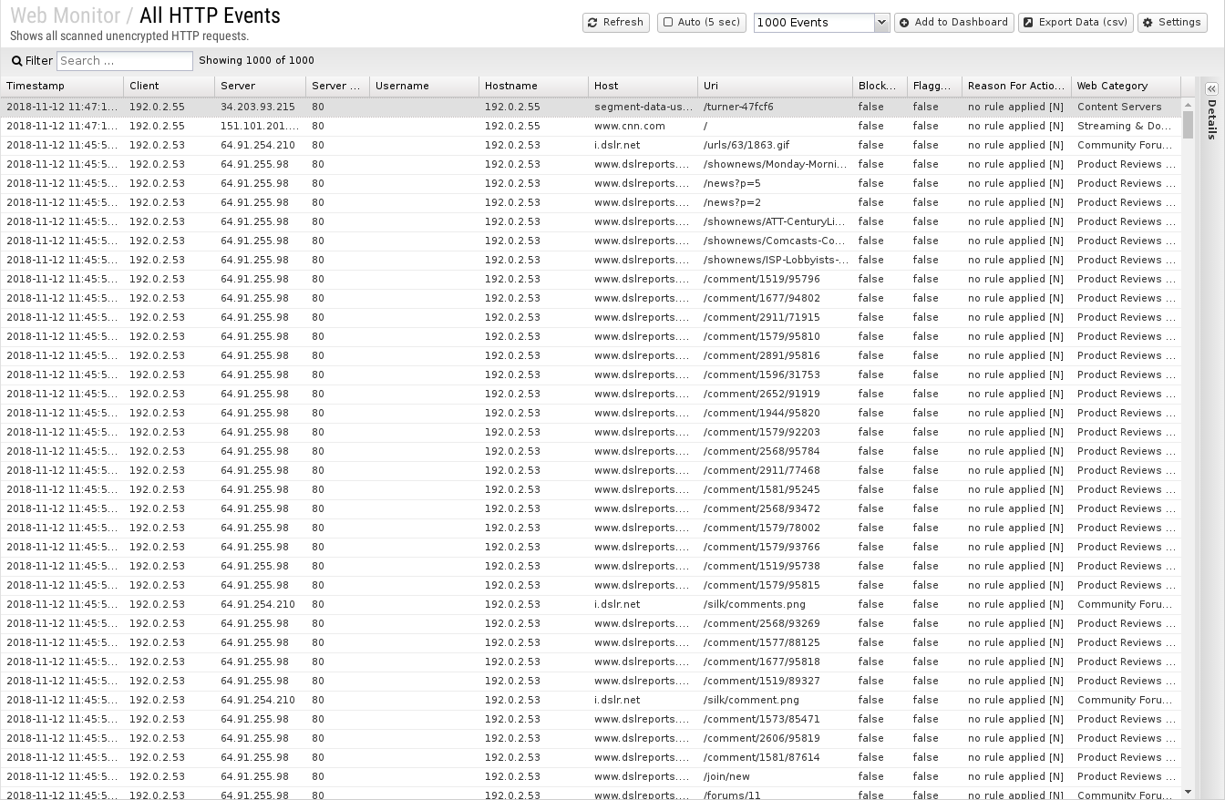The height and width of the screenshot is (800, 1225).
Task: Click the Blocked column header
Action: click(880, 86)
